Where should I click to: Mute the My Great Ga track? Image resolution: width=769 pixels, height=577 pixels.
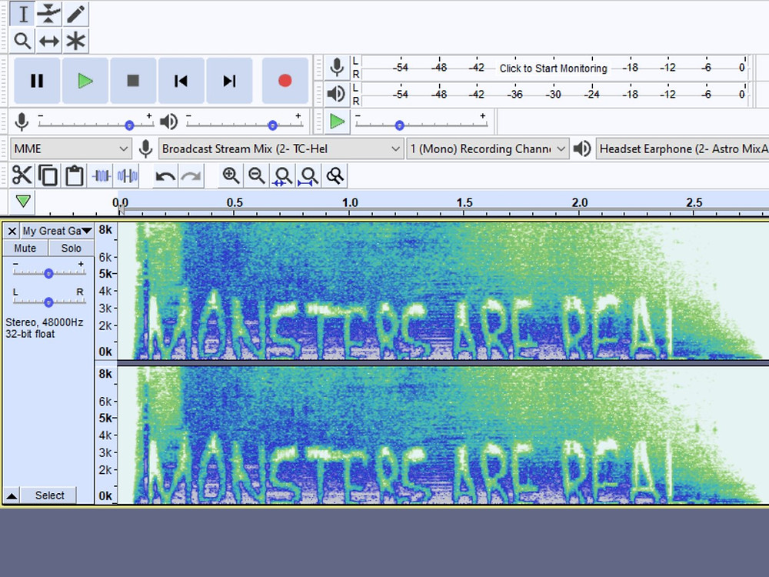(25, 248)
